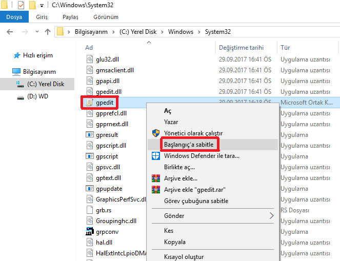
Task: Click the Back navigation arrow
Action: pyautogui.click(x=10, y=32)
